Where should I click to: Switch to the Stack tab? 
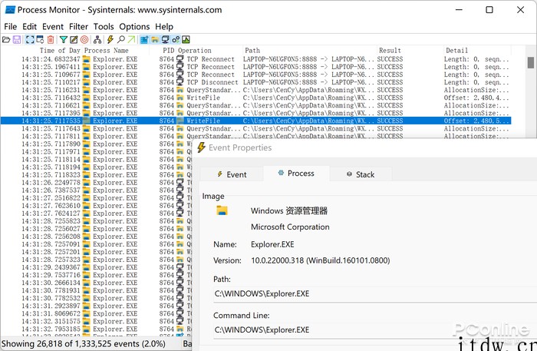[361, 174]
